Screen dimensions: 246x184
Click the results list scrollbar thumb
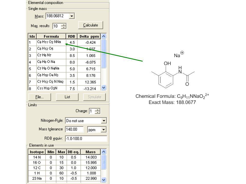click(x=104, y=54)
